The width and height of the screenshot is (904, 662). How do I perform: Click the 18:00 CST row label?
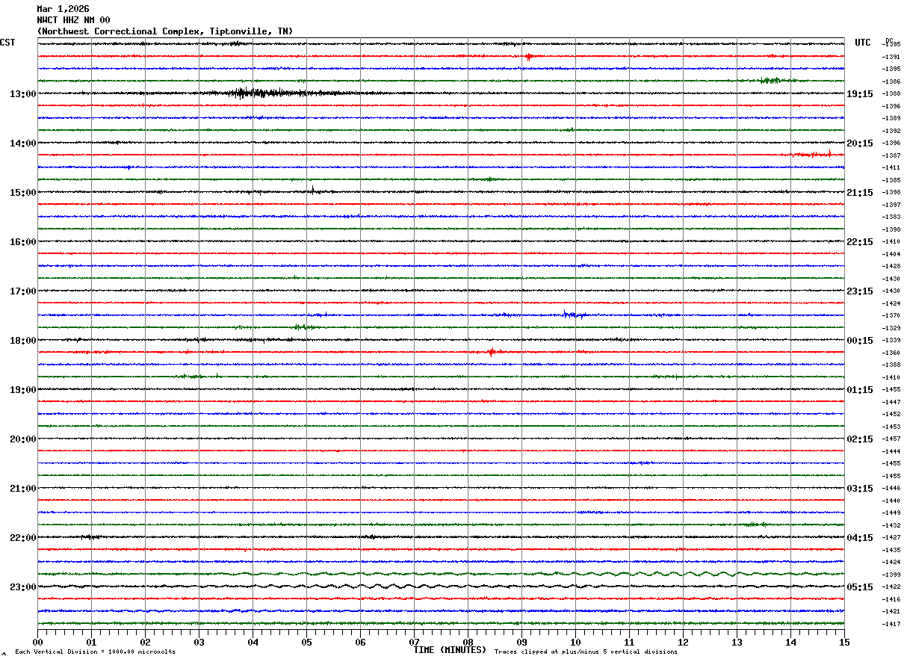[x=23, y=341]
